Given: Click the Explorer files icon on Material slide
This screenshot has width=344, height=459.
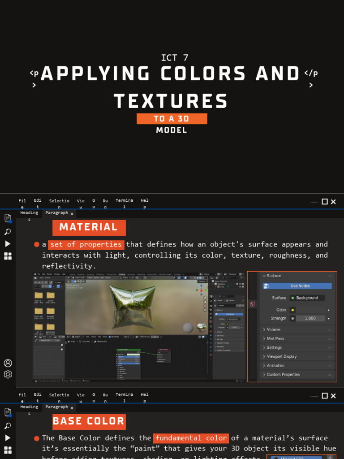Looking at the screenshot, I should click(8, 218).
